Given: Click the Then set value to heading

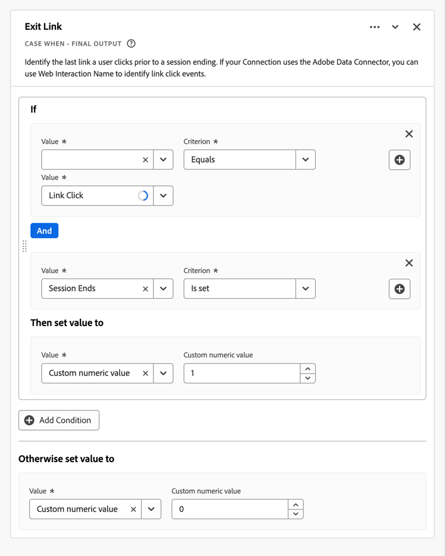Looking at the screenshot, I should tap(67, 323).
